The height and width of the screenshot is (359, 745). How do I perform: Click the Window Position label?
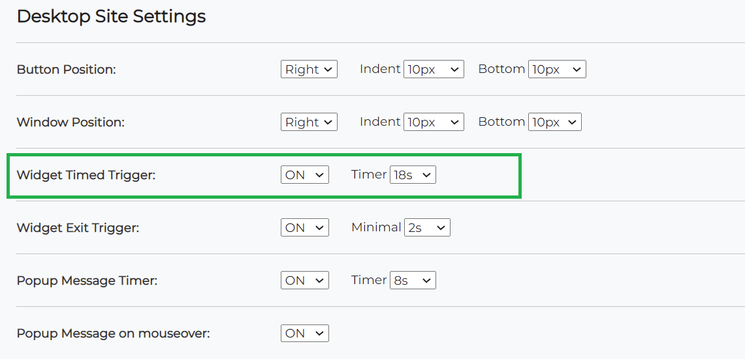70,122
